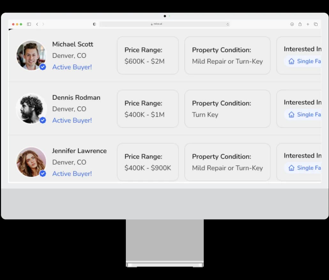Viewport: 329px width, 280px height.
Task: Click the browser back arrow
Action: (37, 24)
